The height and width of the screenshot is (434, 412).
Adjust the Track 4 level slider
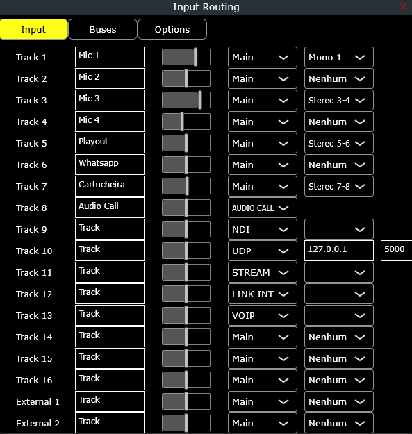click(186, 122)
